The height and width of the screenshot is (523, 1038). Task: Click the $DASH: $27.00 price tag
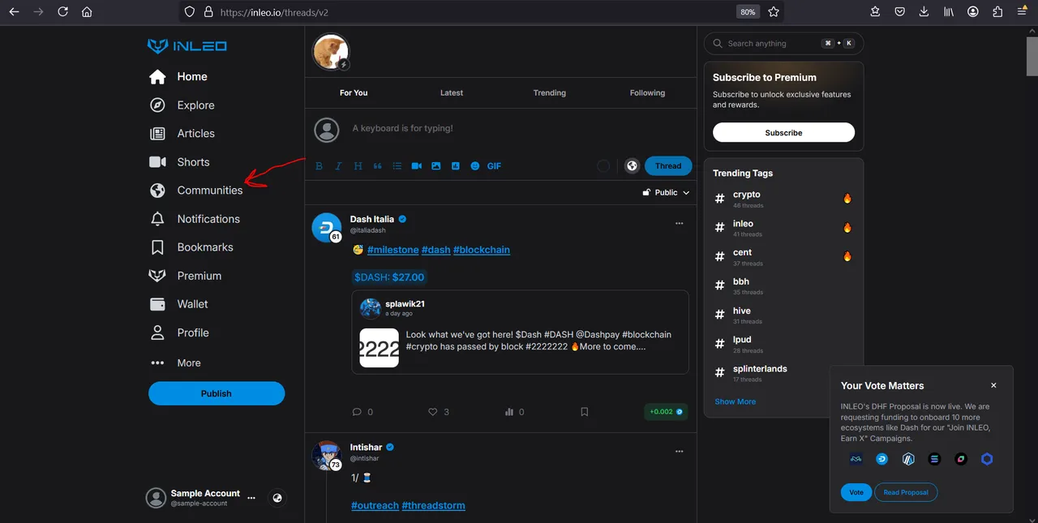[x=389, y=277]
